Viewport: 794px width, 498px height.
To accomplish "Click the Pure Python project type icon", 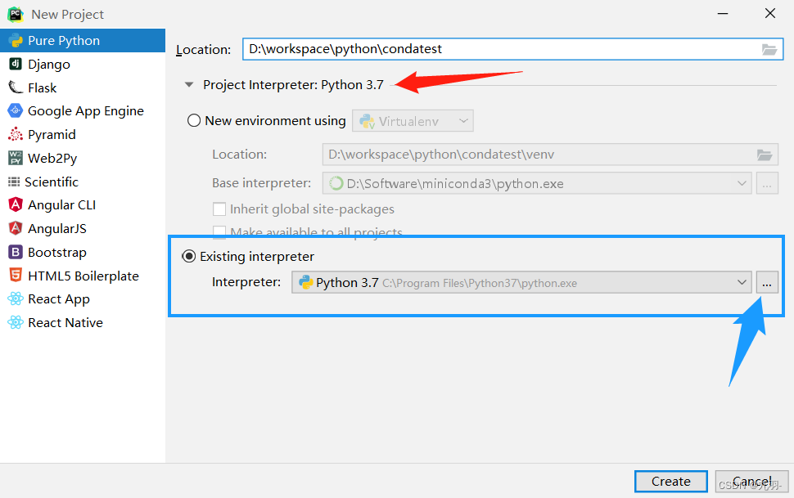I will click(x=16, y=41).
